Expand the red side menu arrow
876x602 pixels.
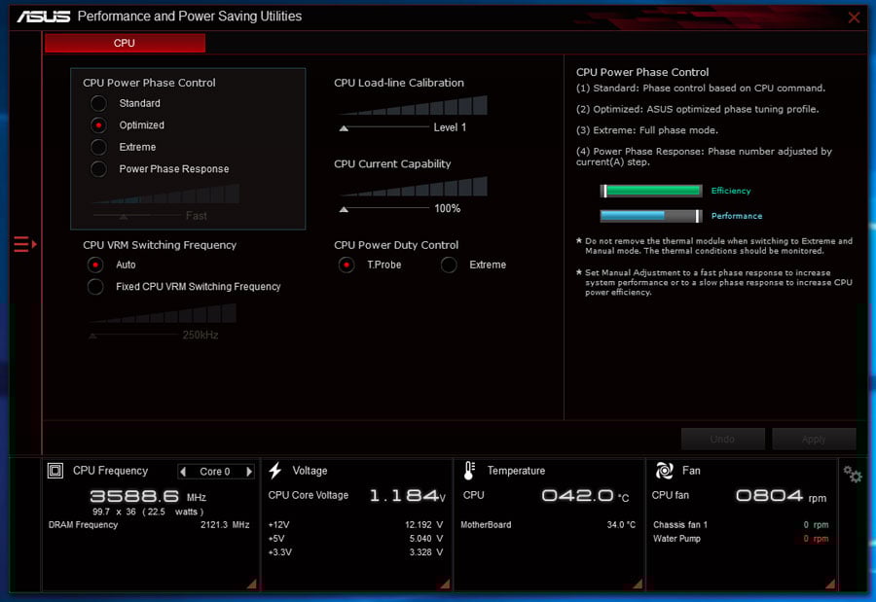[x=25, y=244]
